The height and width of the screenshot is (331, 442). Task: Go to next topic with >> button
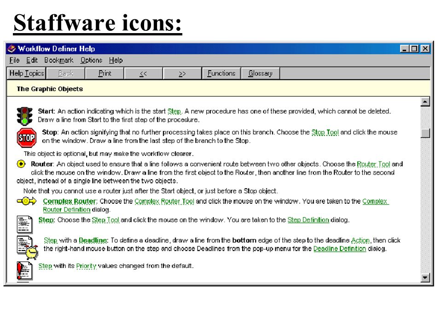(182, 73)
